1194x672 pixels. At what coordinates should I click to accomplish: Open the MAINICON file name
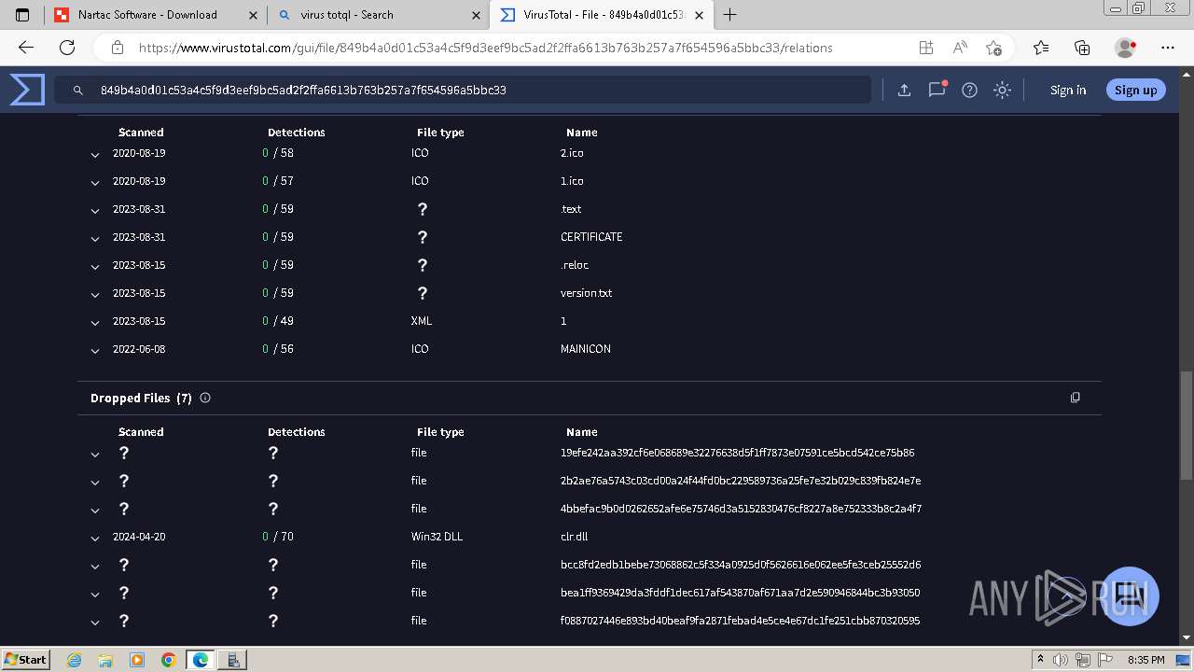[586, 349]
